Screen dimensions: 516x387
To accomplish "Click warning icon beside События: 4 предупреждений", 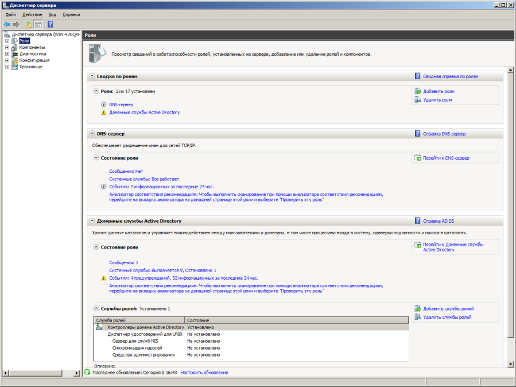I will pos(103,278).
